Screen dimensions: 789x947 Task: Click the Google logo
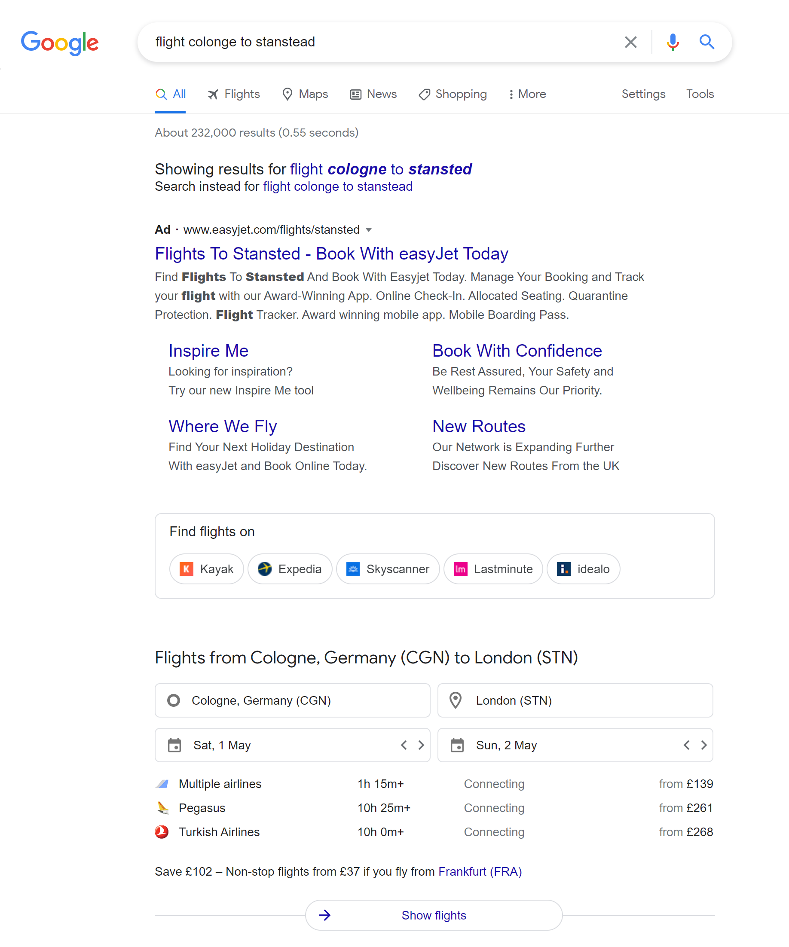[x=60, y=43]
